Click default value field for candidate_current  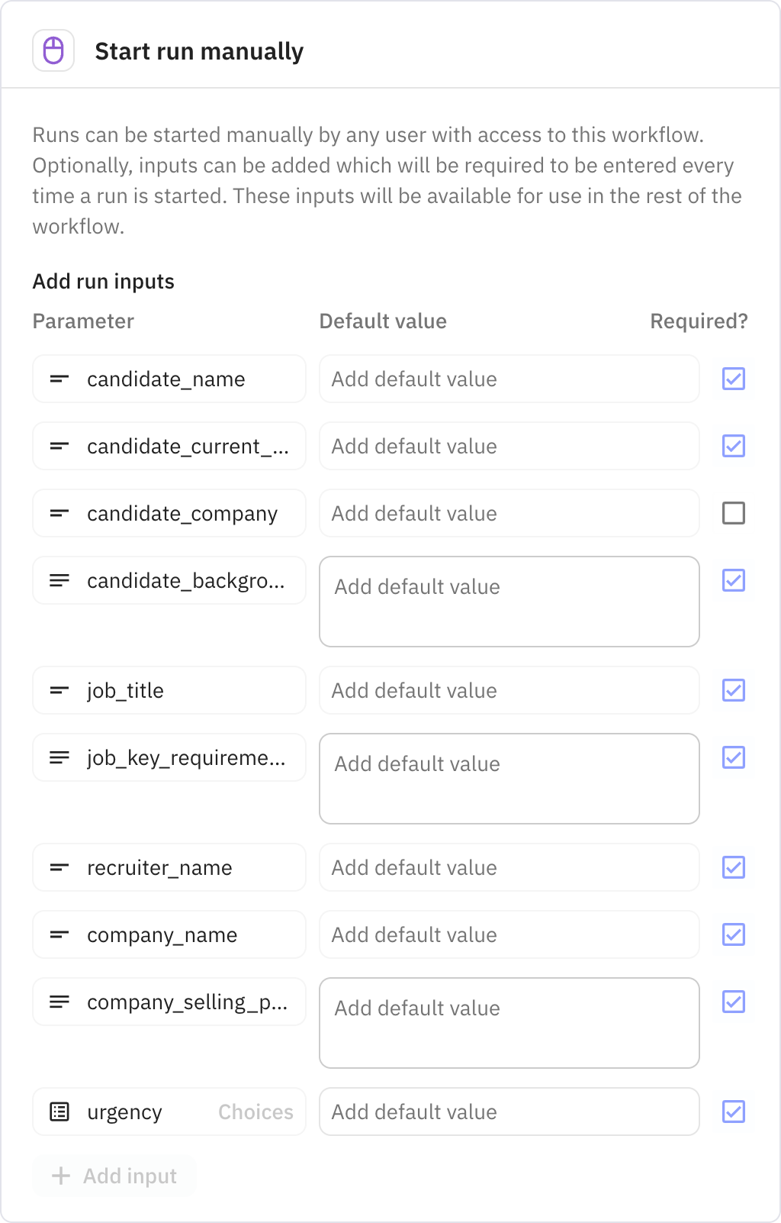click(509, 447)
